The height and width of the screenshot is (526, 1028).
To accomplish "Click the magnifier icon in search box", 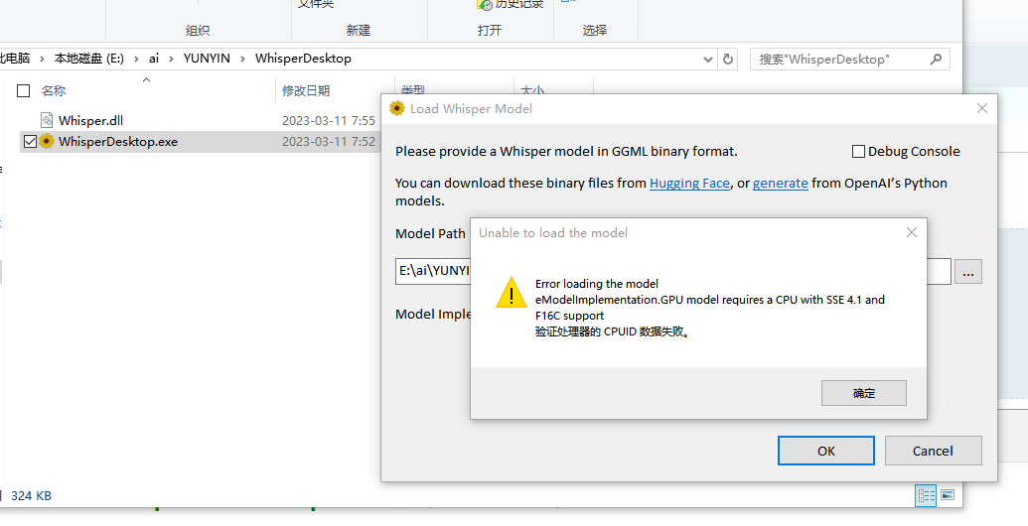I will coord(936,59).
